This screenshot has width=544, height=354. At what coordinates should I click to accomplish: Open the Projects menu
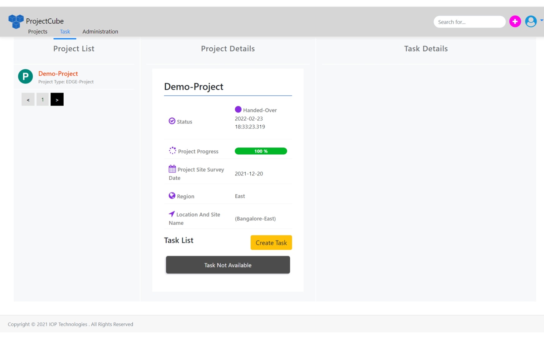click(x=38, y=32)
